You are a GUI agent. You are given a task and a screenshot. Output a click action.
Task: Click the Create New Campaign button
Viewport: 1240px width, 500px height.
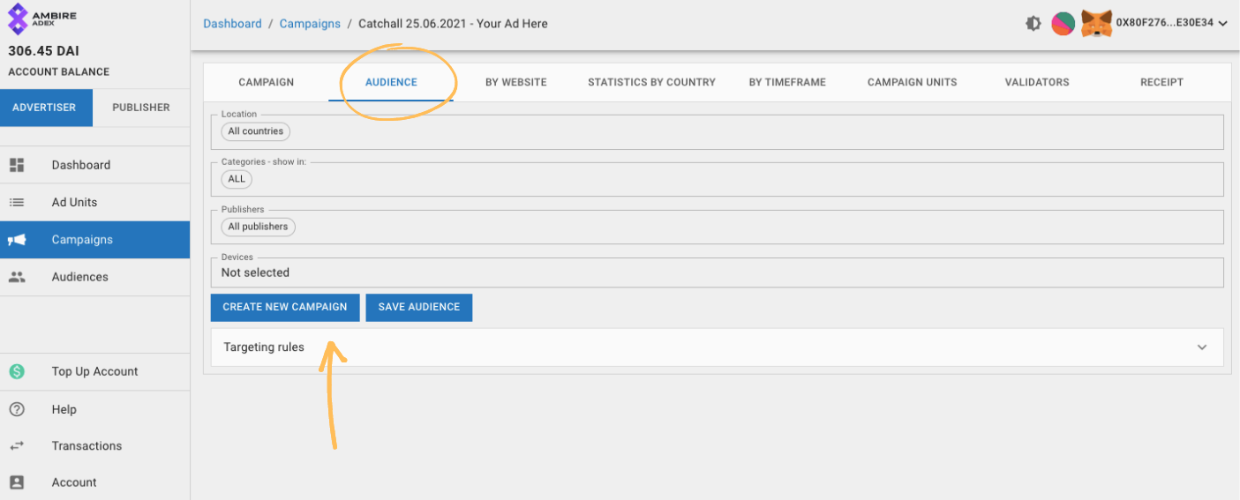pos(285,307)
